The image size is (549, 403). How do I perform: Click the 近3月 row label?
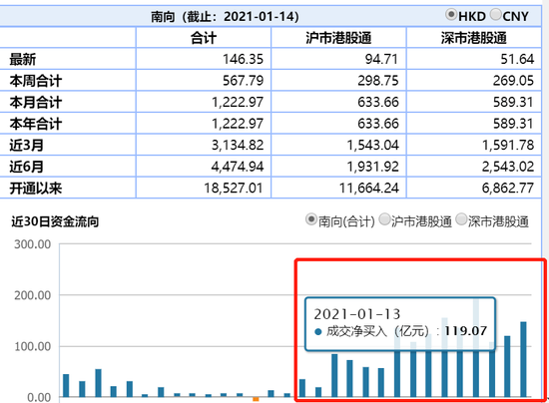[26, 146]
